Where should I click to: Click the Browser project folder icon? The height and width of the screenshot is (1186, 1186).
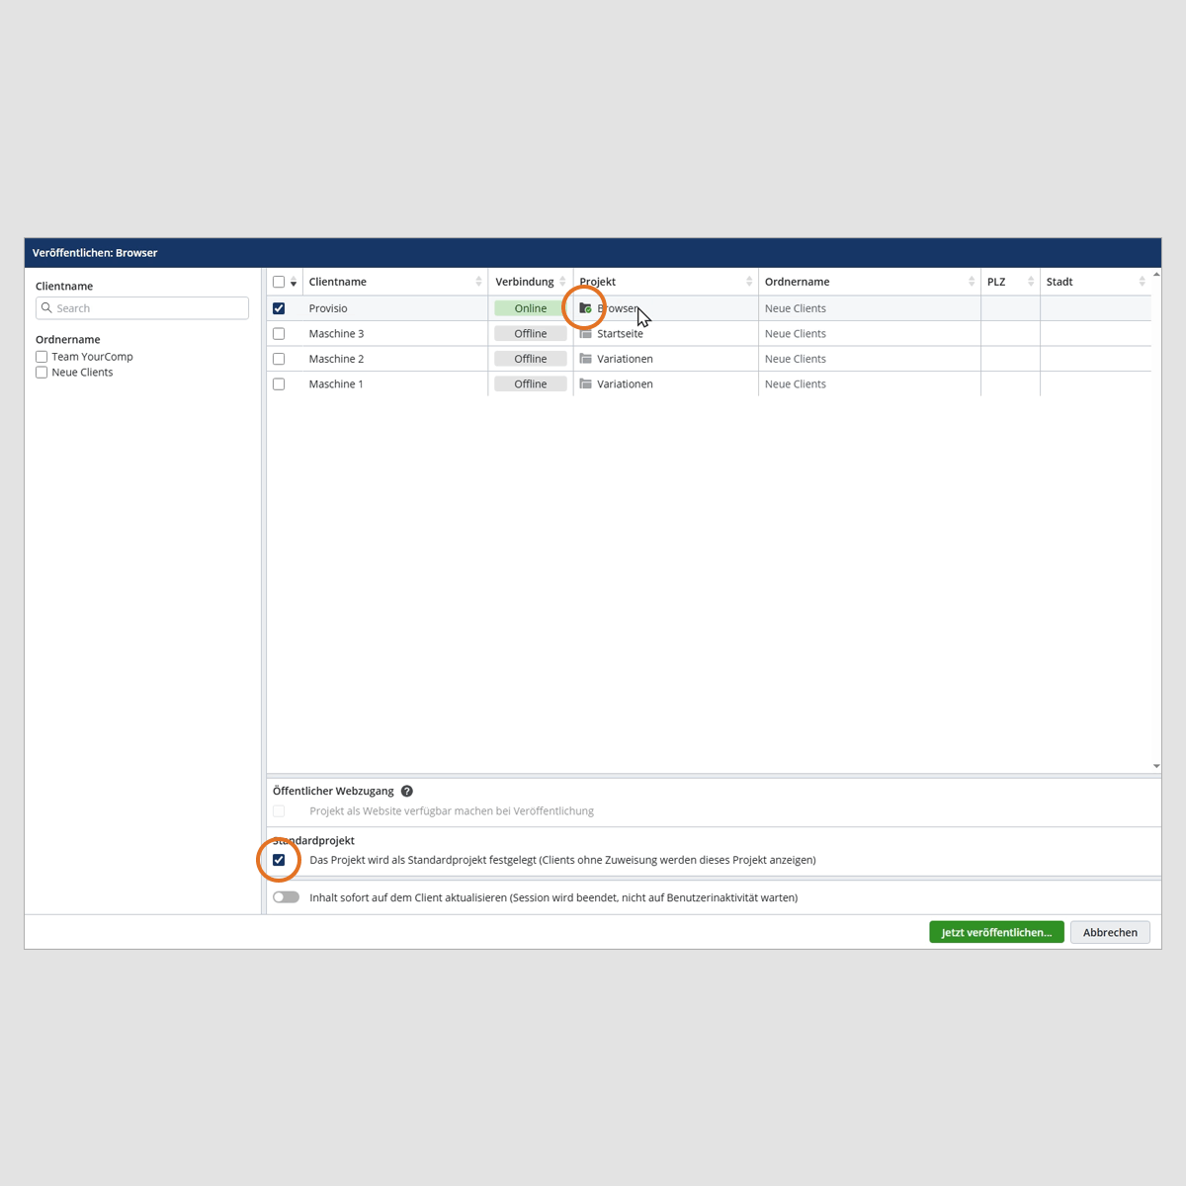point(585,308)
